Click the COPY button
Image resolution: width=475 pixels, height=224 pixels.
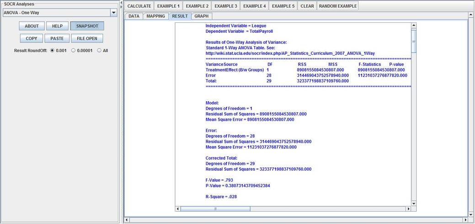32,38
